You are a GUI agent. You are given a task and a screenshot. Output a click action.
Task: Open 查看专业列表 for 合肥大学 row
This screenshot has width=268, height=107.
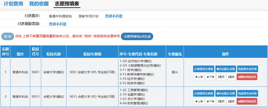click(247, 93)
